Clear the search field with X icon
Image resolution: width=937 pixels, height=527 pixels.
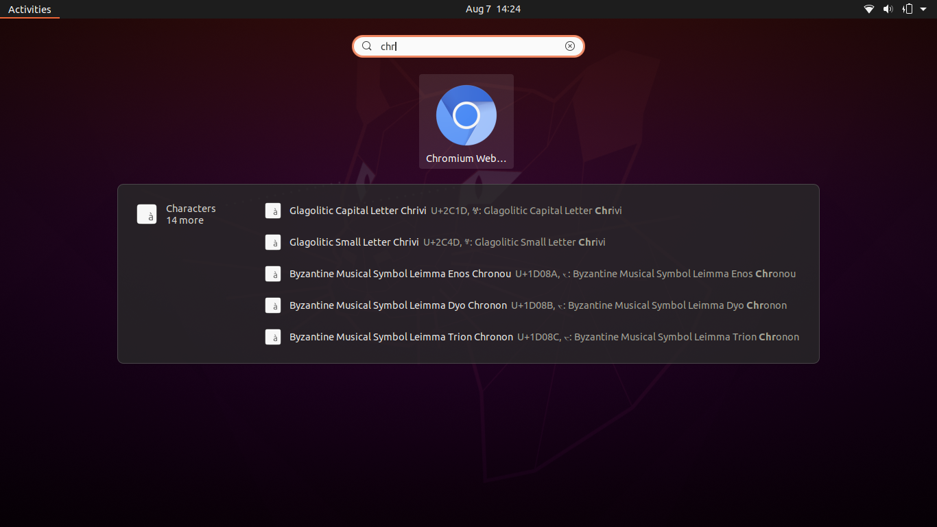[570, 46]
